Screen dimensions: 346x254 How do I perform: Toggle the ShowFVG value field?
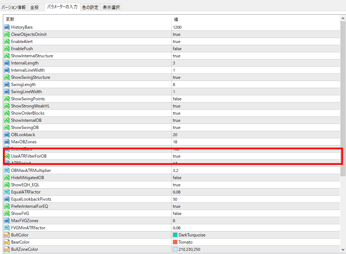[177, 214]
